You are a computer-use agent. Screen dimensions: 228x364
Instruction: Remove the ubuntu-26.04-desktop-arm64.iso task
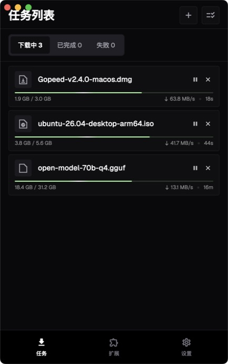pyautogui.click(x=208, y=124)
